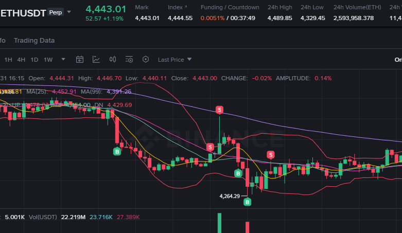Click the Index price 4,444.55
The height and width of the screenshot is (233, 402).
[180, 18]
